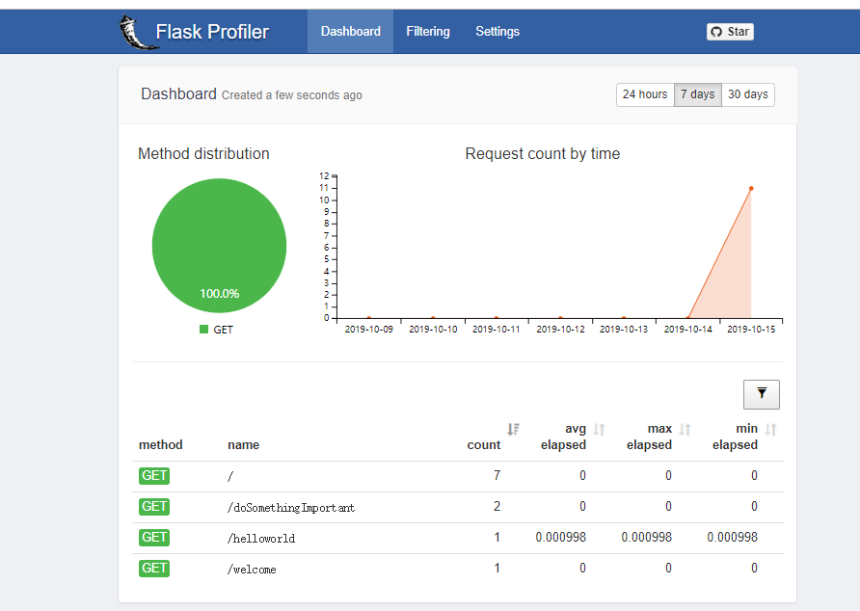Click the green GET legend swatch

(204, 329)
